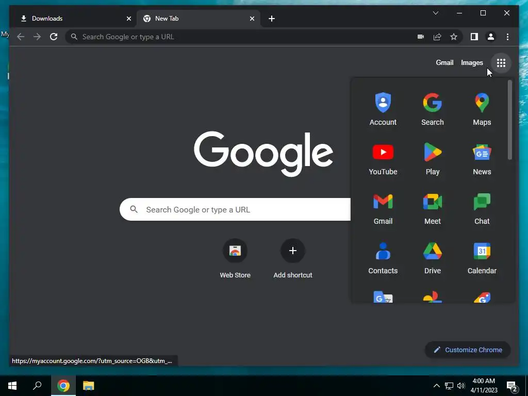
Task: Click the reload page button
Action: 54,37
